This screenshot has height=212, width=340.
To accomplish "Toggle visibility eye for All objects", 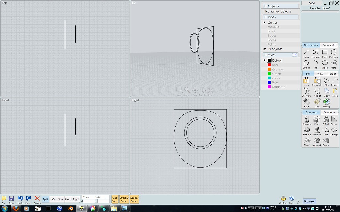I will [264, 49].
